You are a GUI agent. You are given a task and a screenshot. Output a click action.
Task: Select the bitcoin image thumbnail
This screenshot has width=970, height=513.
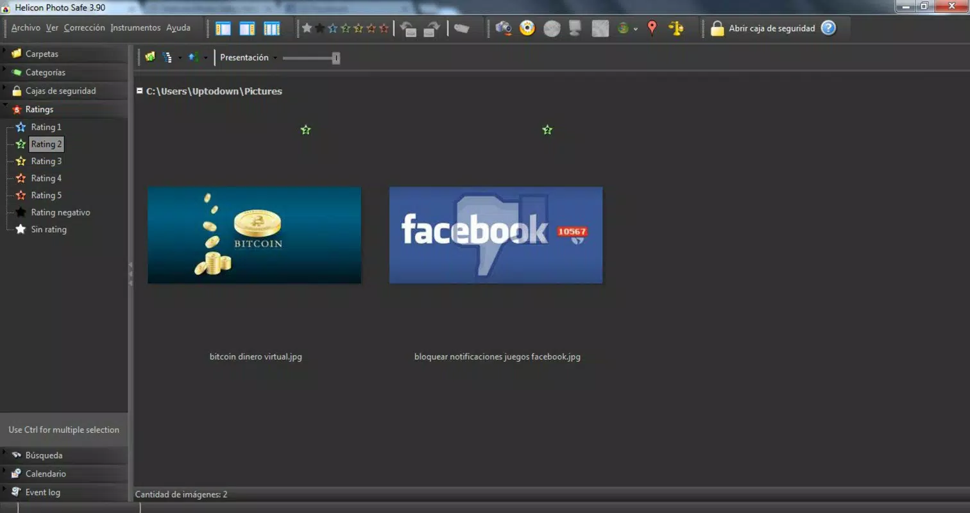tap(254, 235)
